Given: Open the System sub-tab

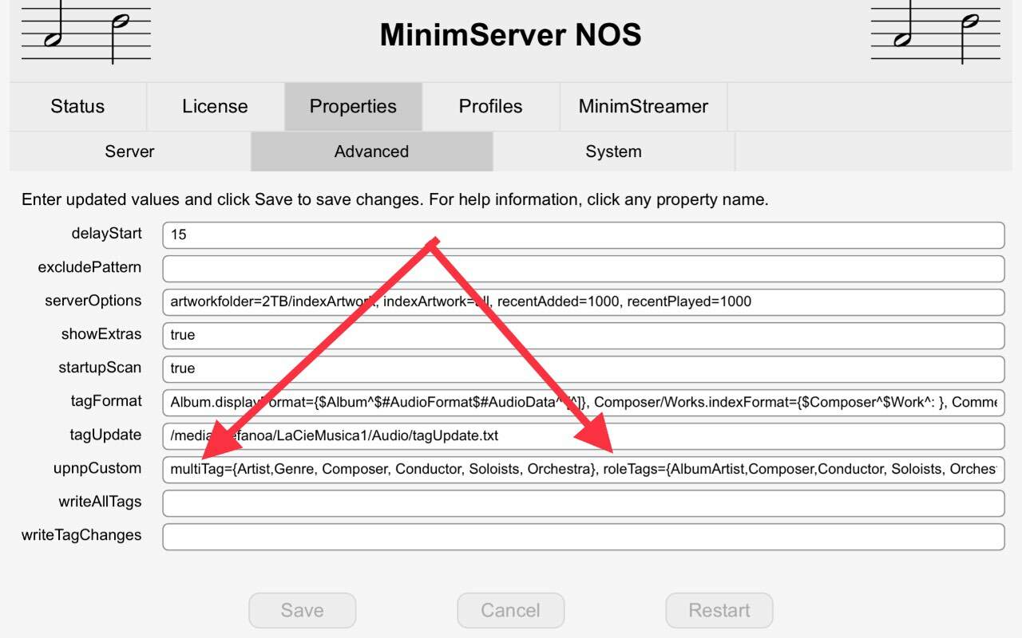Looking at the screenshot, I should [x=613, y=152].
